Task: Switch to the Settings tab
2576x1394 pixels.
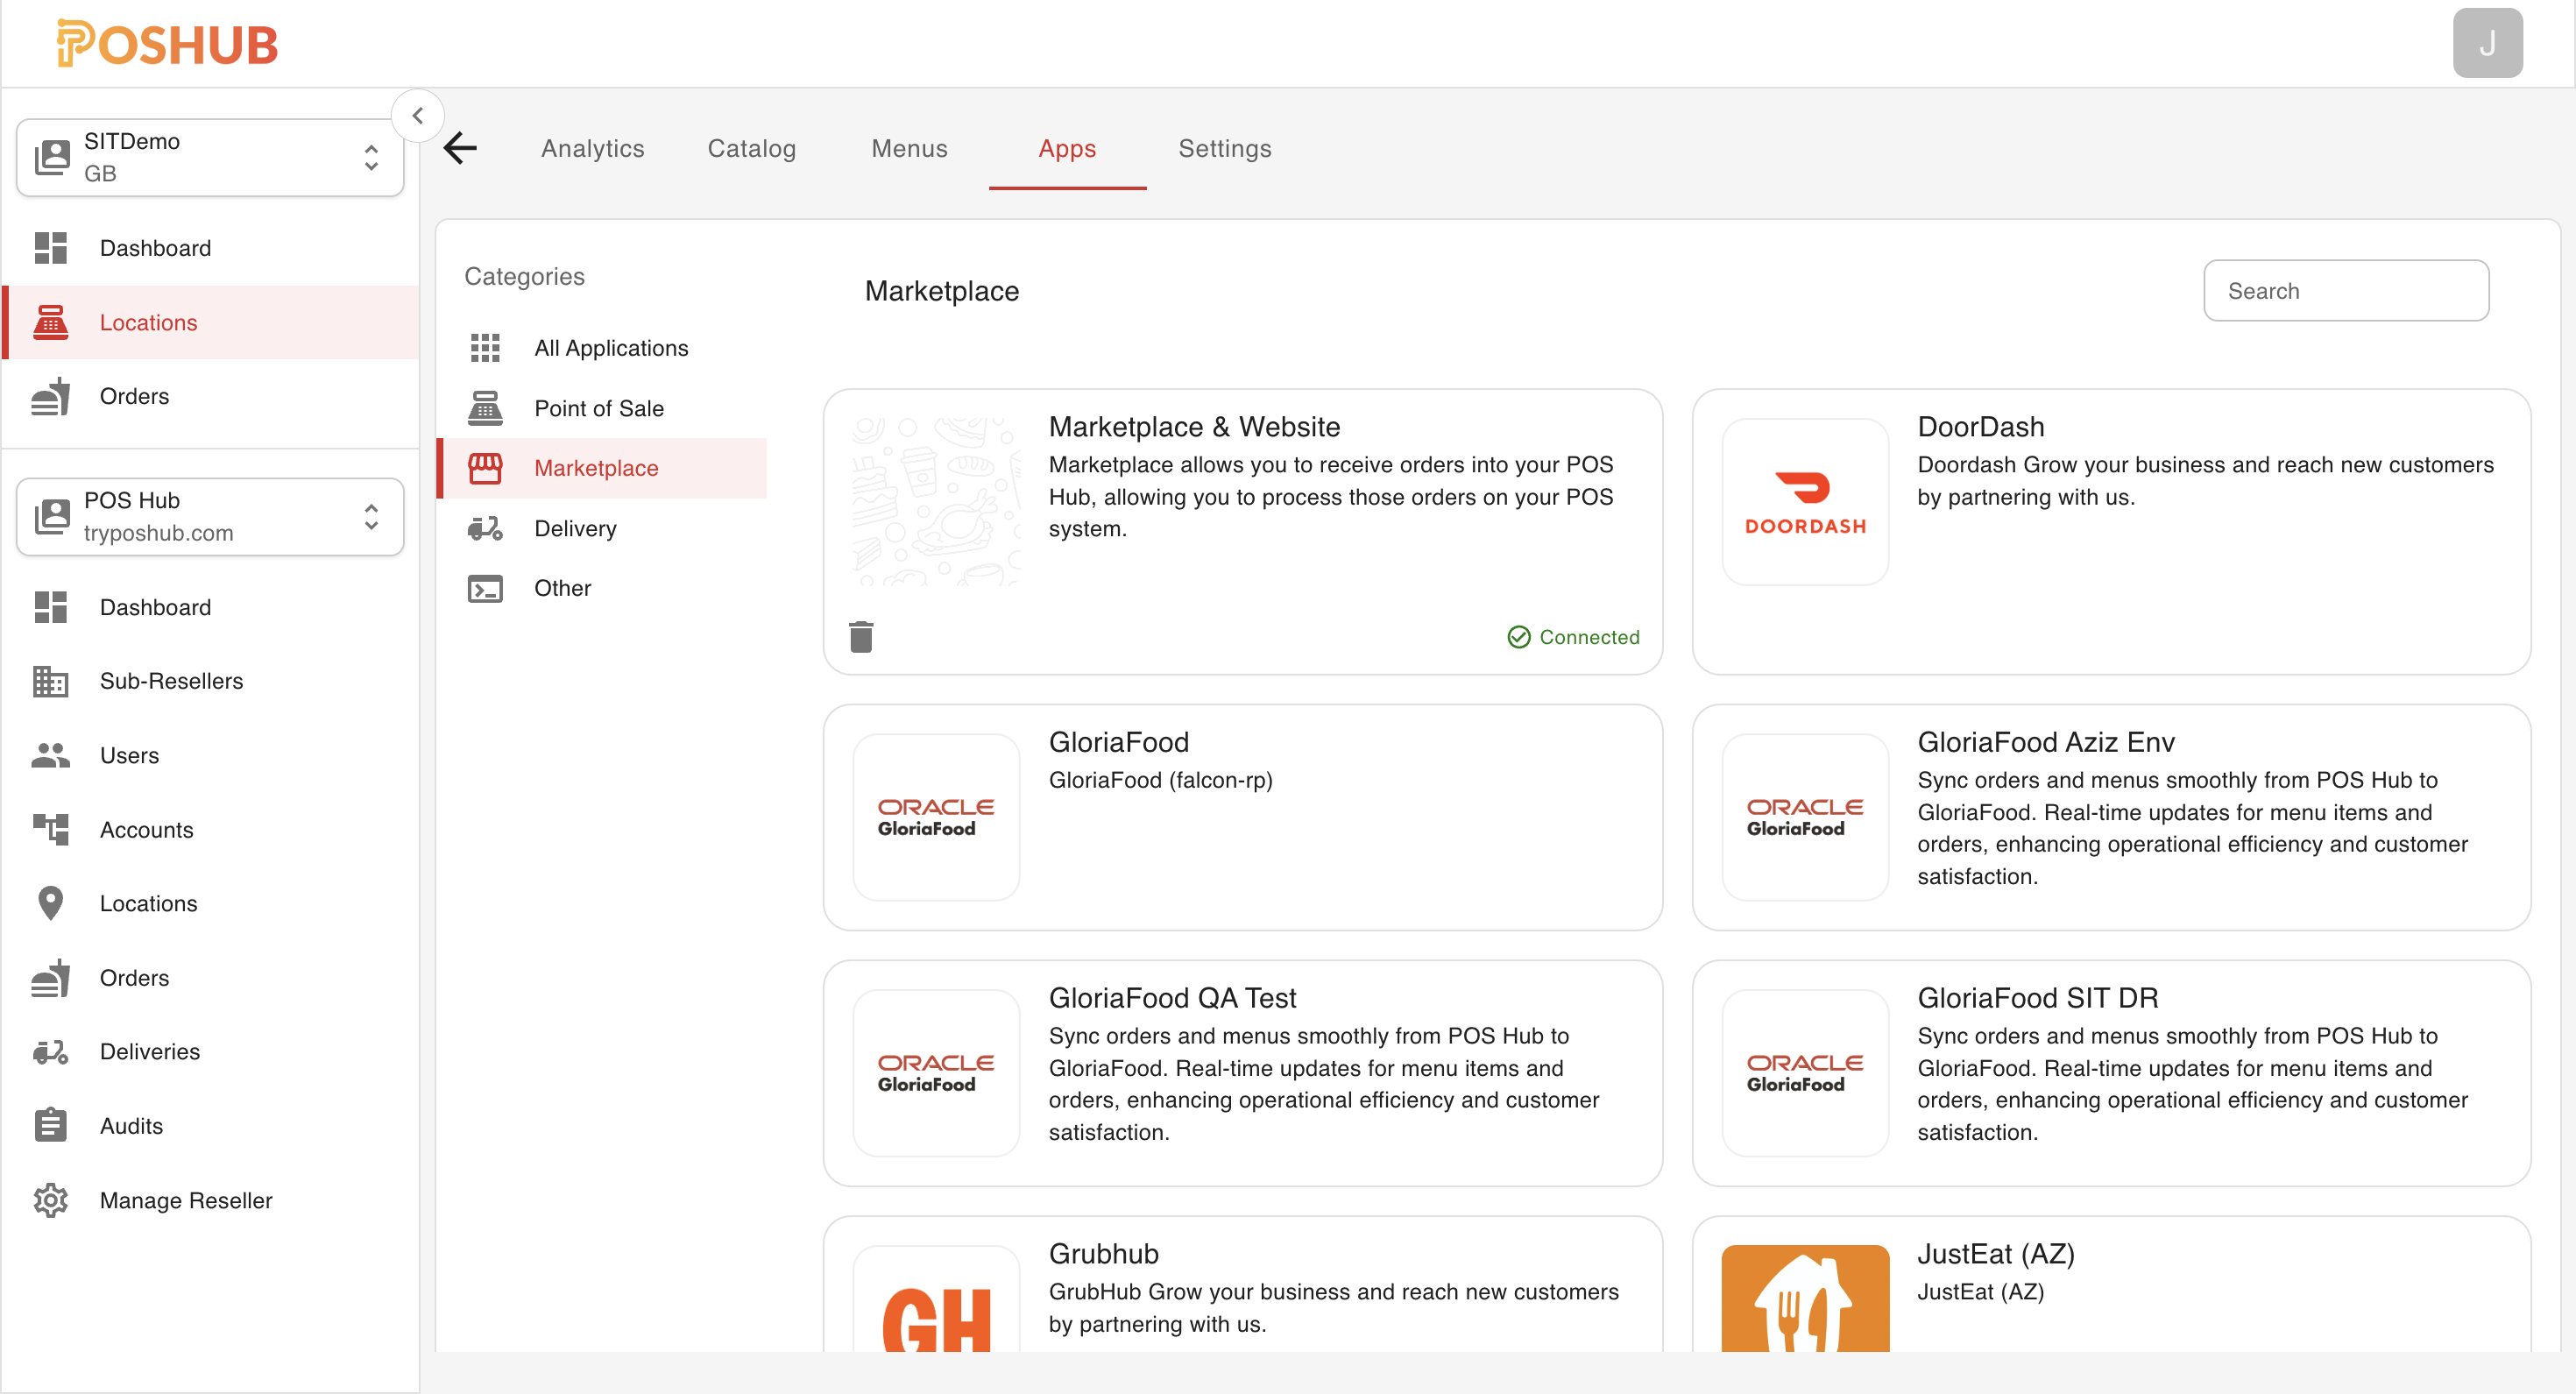Action: 1224,148
